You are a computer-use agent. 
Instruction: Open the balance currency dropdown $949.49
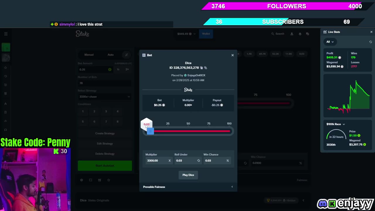tap(186, 34)
